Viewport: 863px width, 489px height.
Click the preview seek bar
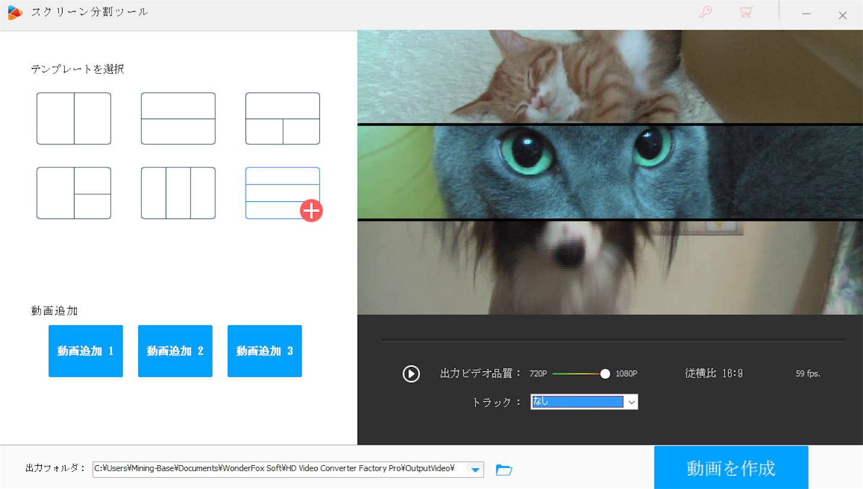tap(613, 340)
